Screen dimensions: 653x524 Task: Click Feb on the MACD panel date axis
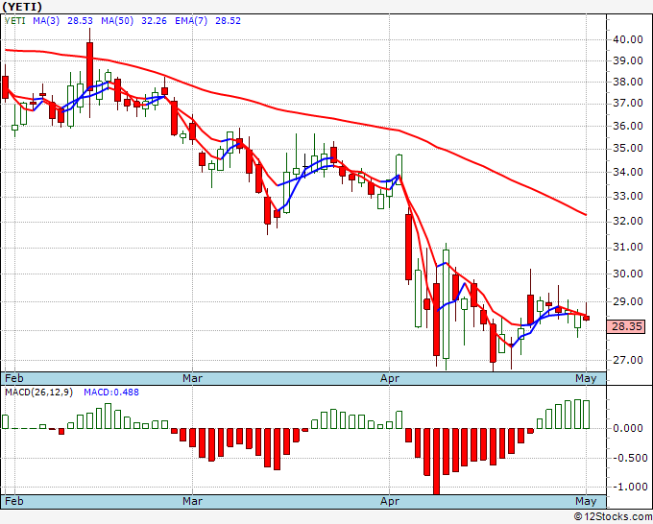pos(14,501)
